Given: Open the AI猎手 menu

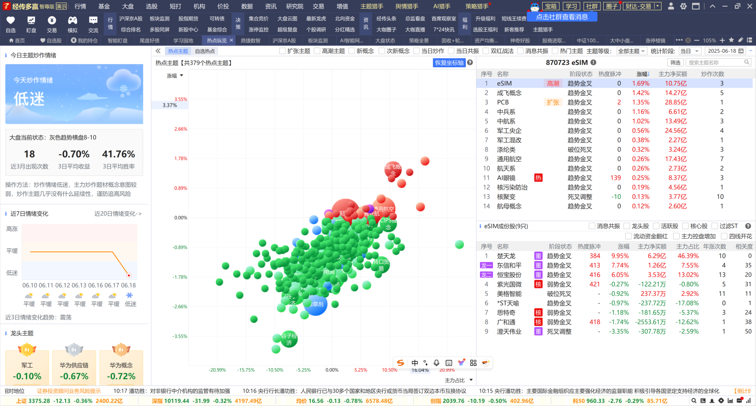Looking at the screenshot, I should (x=442, y=6).
